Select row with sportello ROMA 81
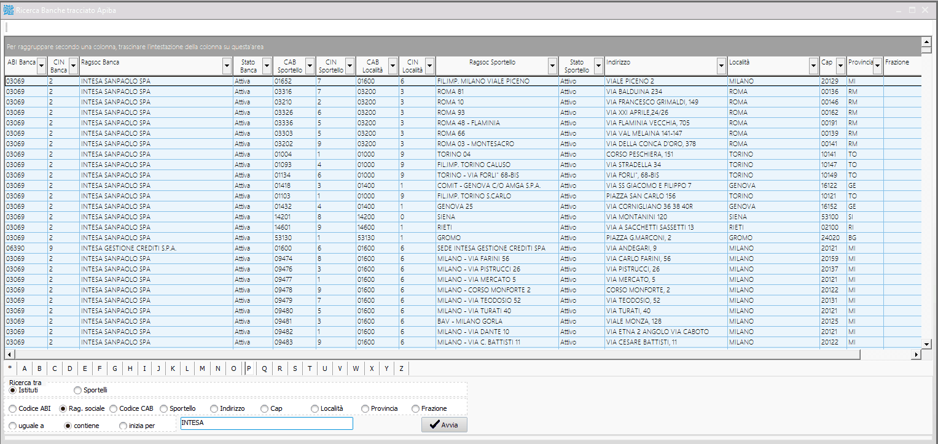This screenshot has width=938, height=444. tap(463, 92)
